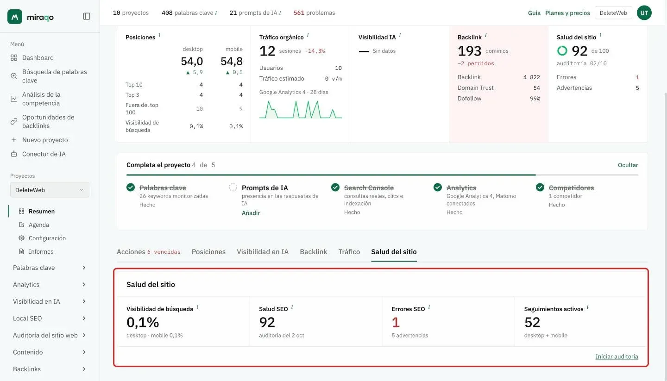Viewport: 667px width, 381px height.
Task: Expand the Visibilidad en IA sidebar section
Action: point(50,301)
